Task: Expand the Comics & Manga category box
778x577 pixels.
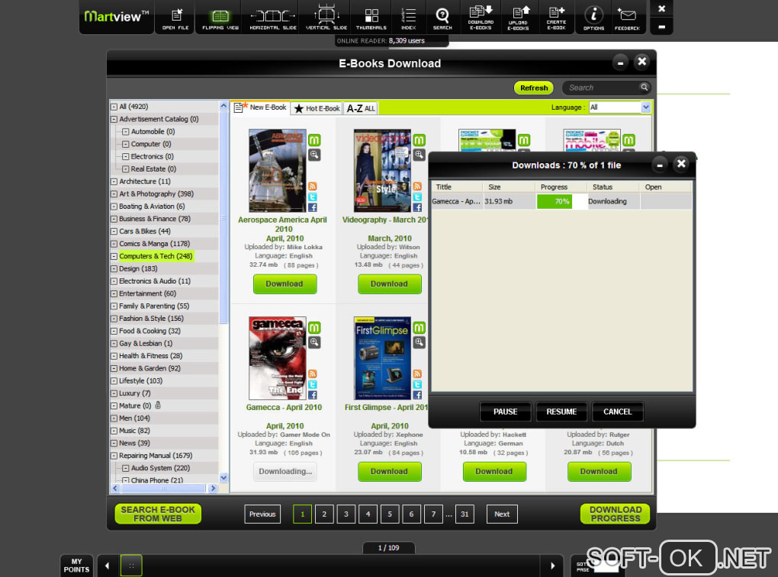Action: pyautogui.click(x=114, y=244)
